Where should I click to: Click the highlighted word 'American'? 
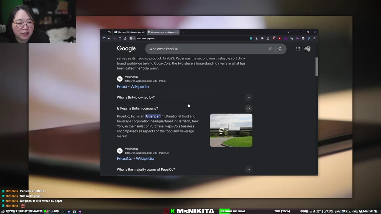[x=153, y=116]
